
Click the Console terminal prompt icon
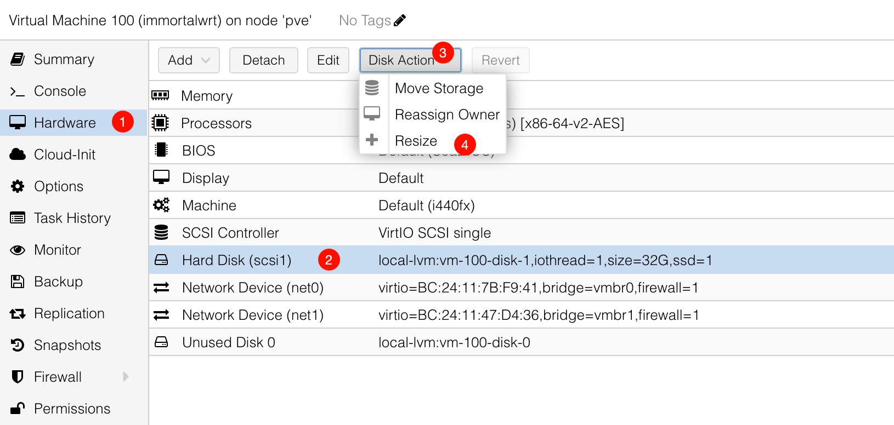coord(18,91)
